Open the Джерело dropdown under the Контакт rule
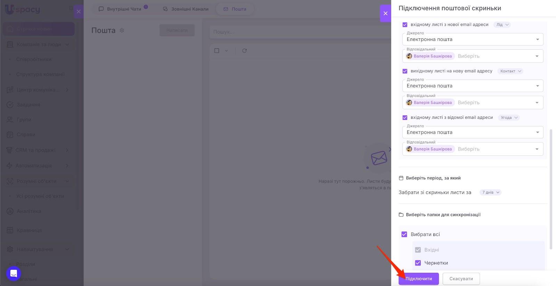The width and height of the screenshot is (556, 286). click(473, 86)
